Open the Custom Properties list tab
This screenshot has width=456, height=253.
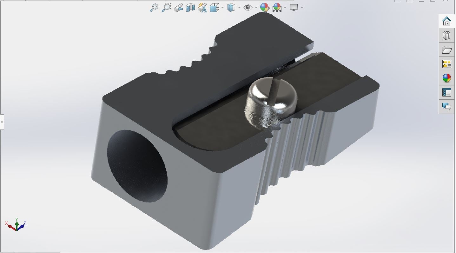447,92
